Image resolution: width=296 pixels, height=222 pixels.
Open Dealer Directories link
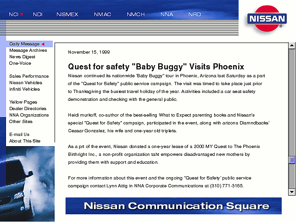tap(28, 109)
